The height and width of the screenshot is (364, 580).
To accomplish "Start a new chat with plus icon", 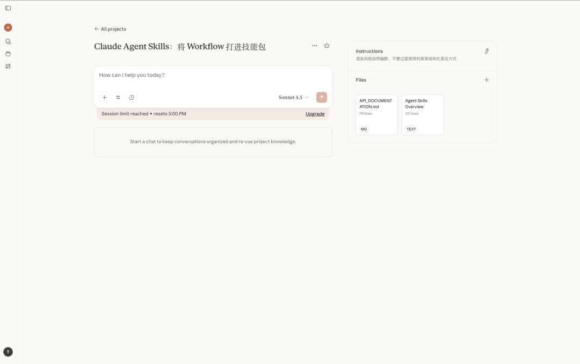I will click(8, 28).
